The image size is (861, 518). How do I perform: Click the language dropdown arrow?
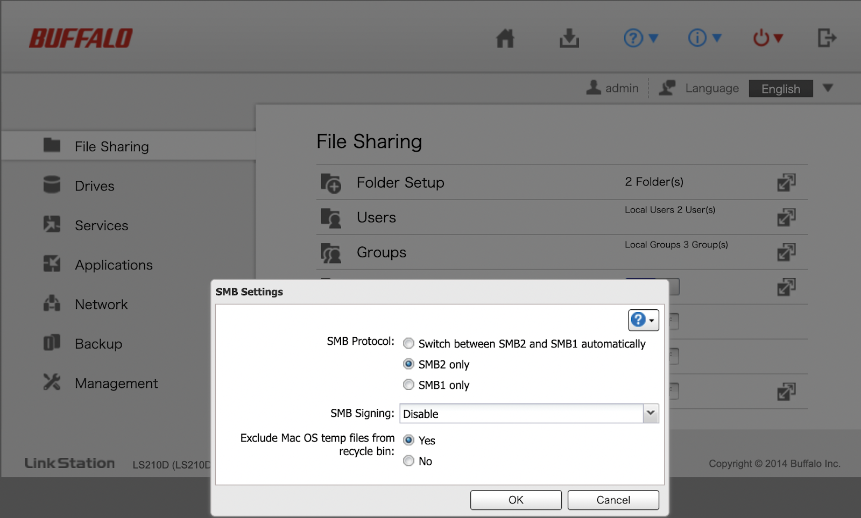click(828, 88)
